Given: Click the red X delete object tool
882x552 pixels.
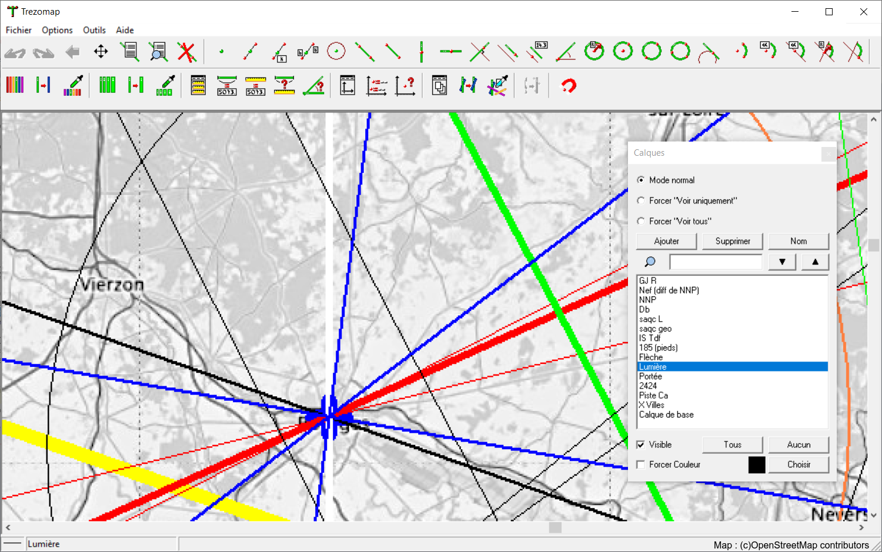Looking at the screenshot, I should click(186, 52).
